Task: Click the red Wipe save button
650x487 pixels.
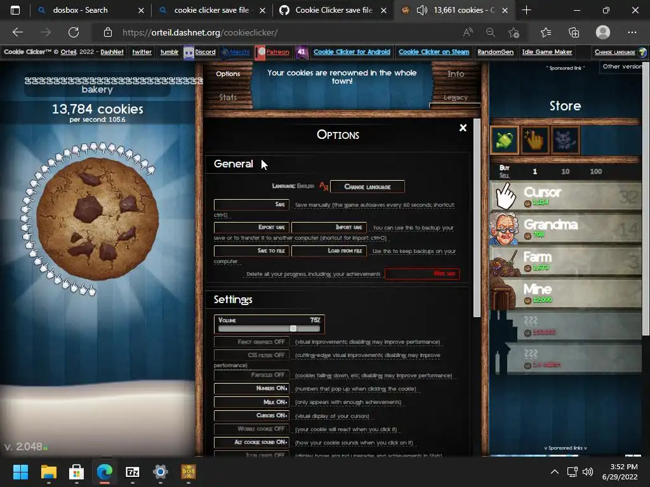Action: (422, 274)
